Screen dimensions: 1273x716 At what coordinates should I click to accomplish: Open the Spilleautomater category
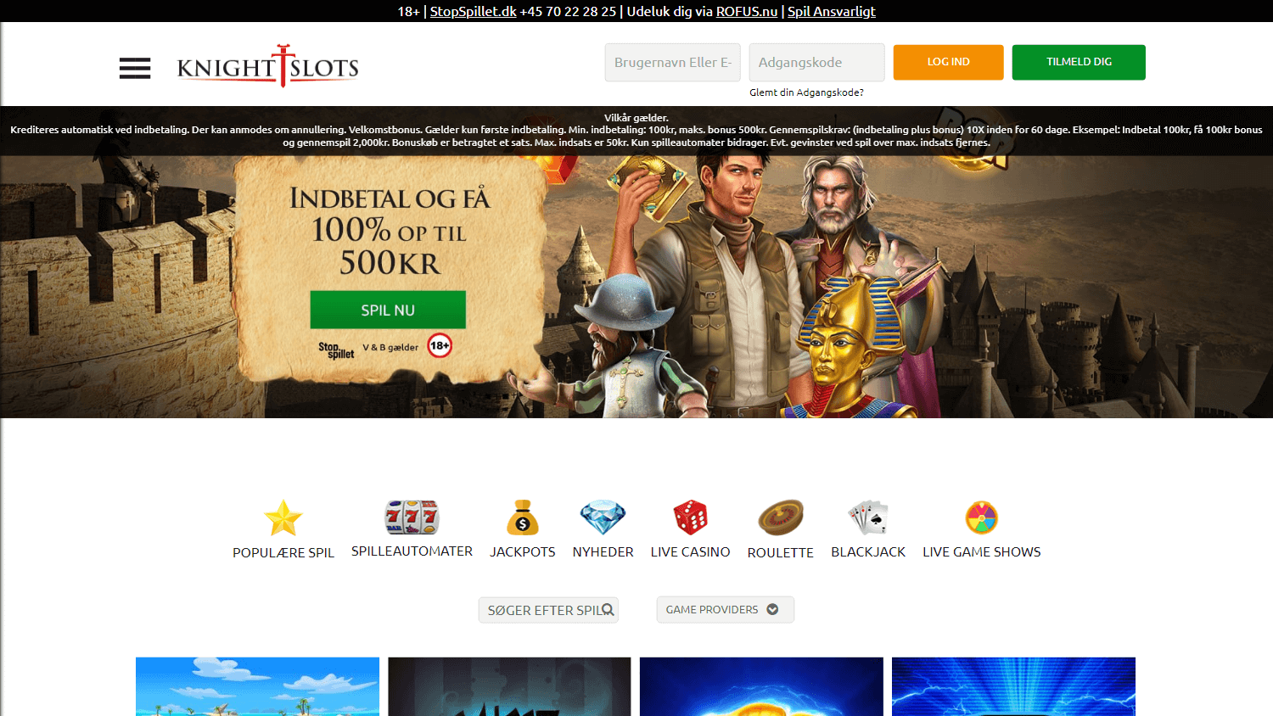[412, 551]
